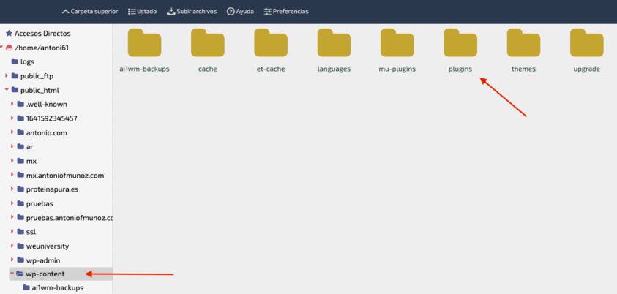
Task: Click the wp-admin label in tree
Action: tap(43, 260)
